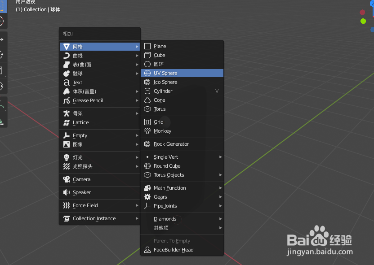Activate the 3D Cursor tool
374x265 pixels.
pos(4,21)
